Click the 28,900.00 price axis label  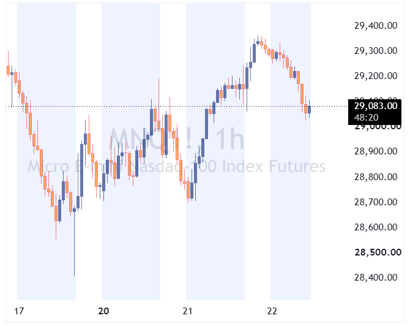point(376,151)
